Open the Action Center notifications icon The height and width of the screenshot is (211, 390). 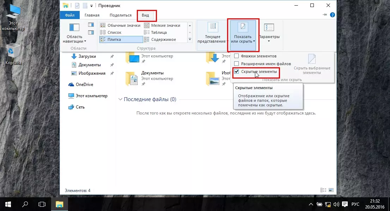click(345, 204)
